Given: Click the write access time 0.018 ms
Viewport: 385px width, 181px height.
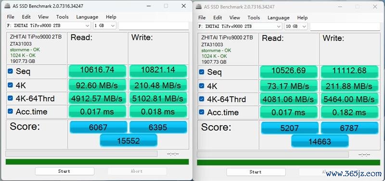Looking at the screenshot, I should coord(158,112).
